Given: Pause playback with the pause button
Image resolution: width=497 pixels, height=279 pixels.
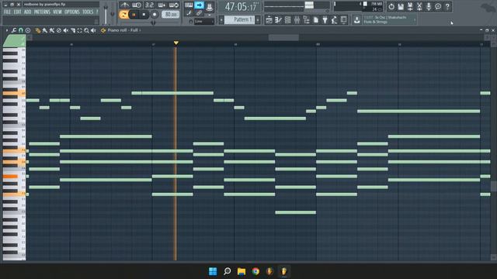Looking at the screenshot, I should coord(134,15).
